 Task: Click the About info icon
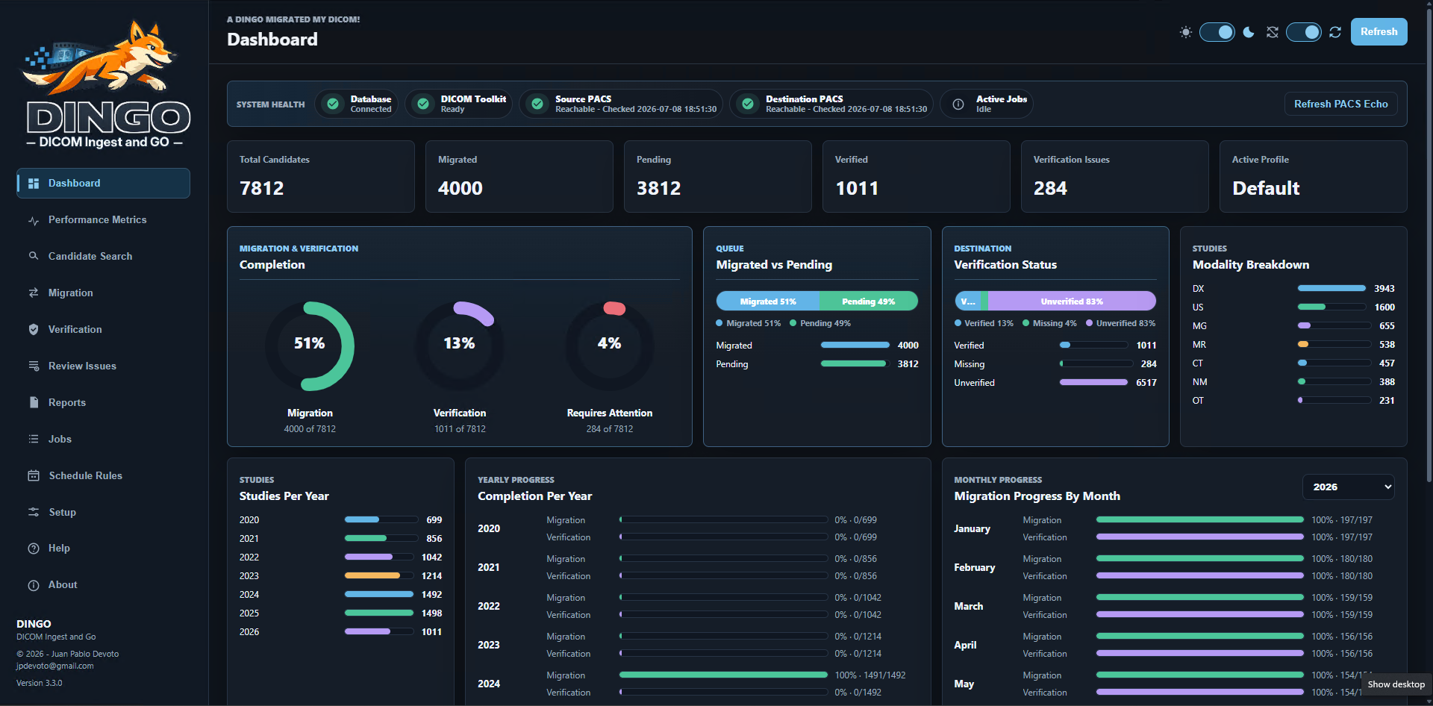34,585
